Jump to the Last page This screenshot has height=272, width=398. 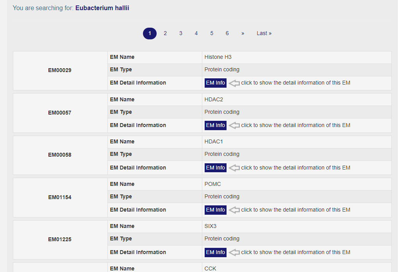tap(264, 34)
